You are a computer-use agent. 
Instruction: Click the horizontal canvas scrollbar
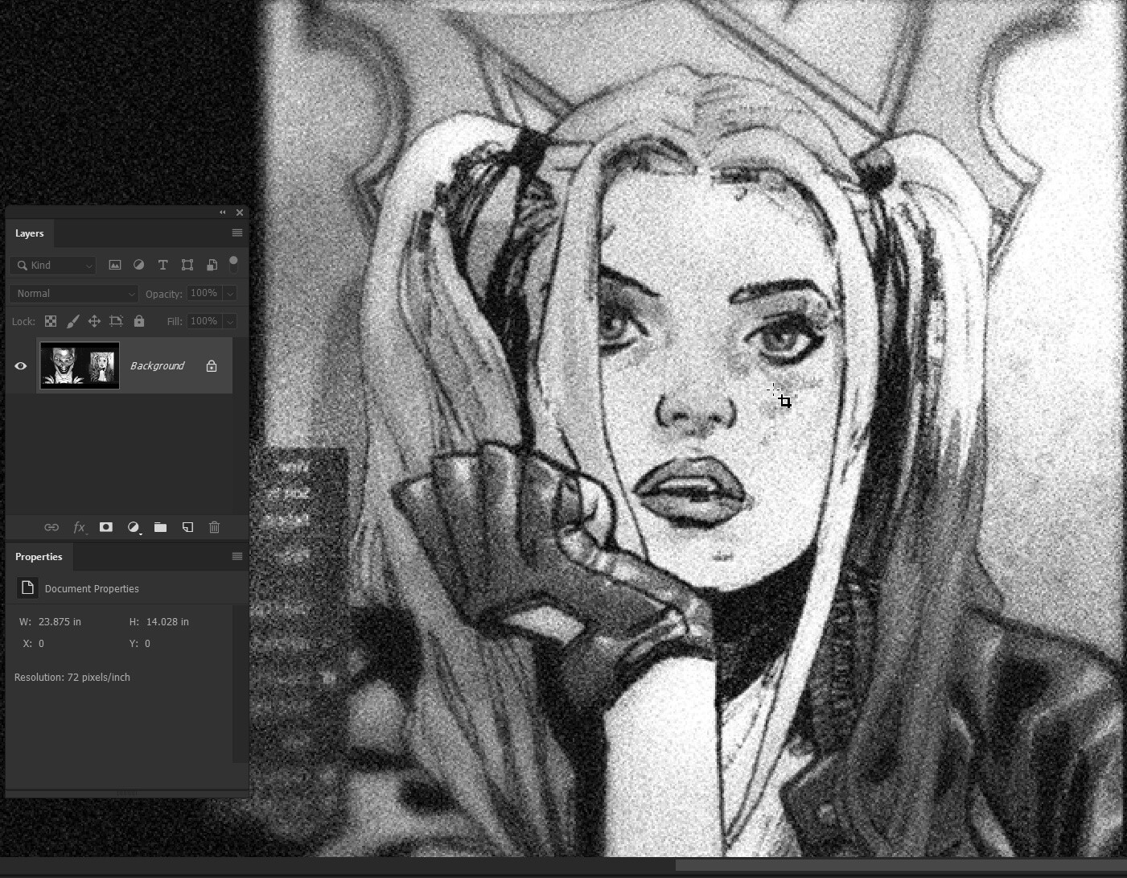point(901,865)
